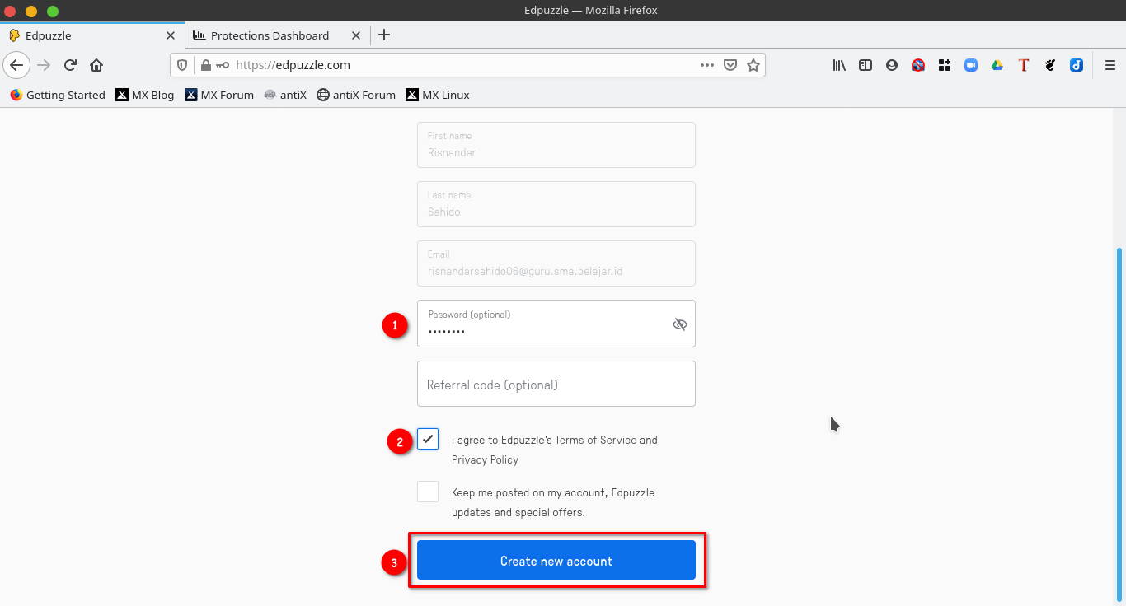Open the saved-login key icon

[223, 65]
